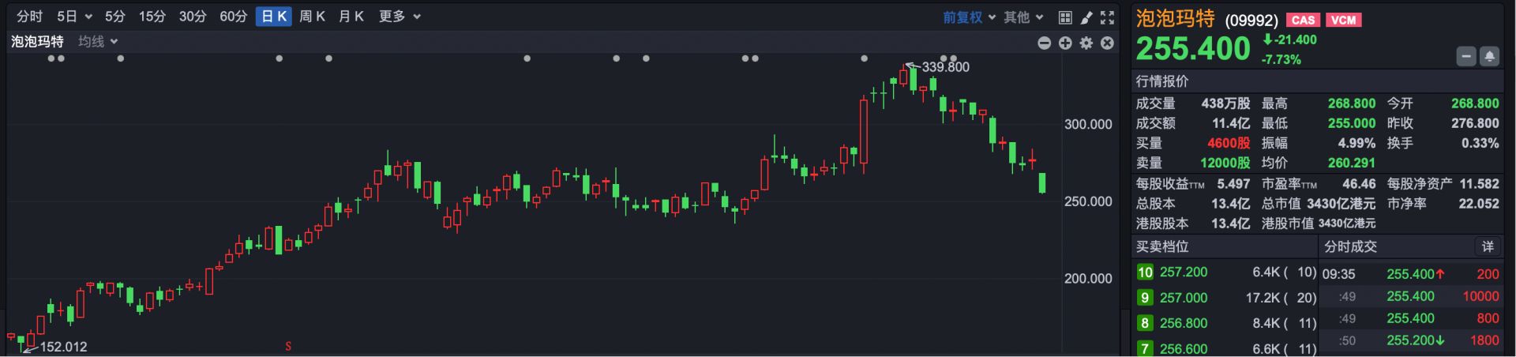Click the minus button beside bell
This screenshot has width=1516, height=357.
(1466, 56)
